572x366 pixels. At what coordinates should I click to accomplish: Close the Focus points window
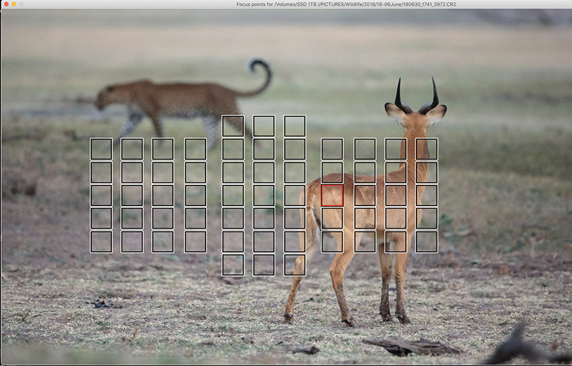6,4
